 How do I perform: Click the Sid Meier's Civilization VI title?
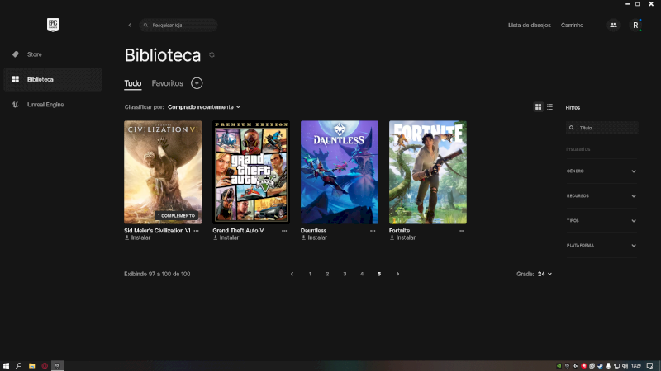157,231
